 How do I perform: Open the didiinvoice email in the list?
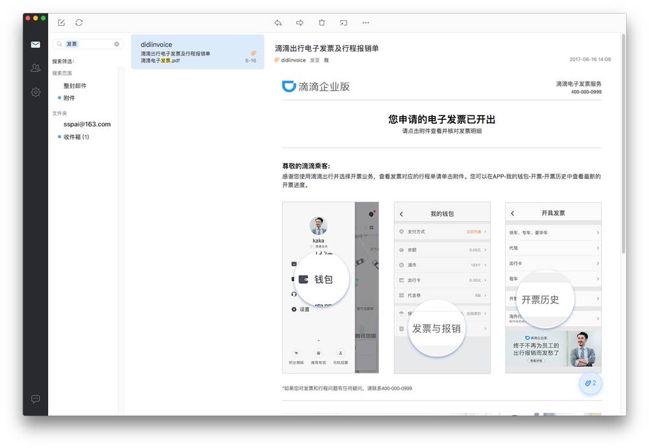(x=198, y=52)
